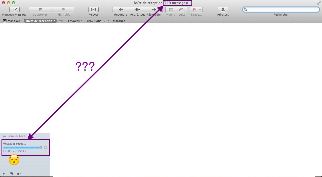Hide the mailbox list with Masquer

click(x=12, y=21)
